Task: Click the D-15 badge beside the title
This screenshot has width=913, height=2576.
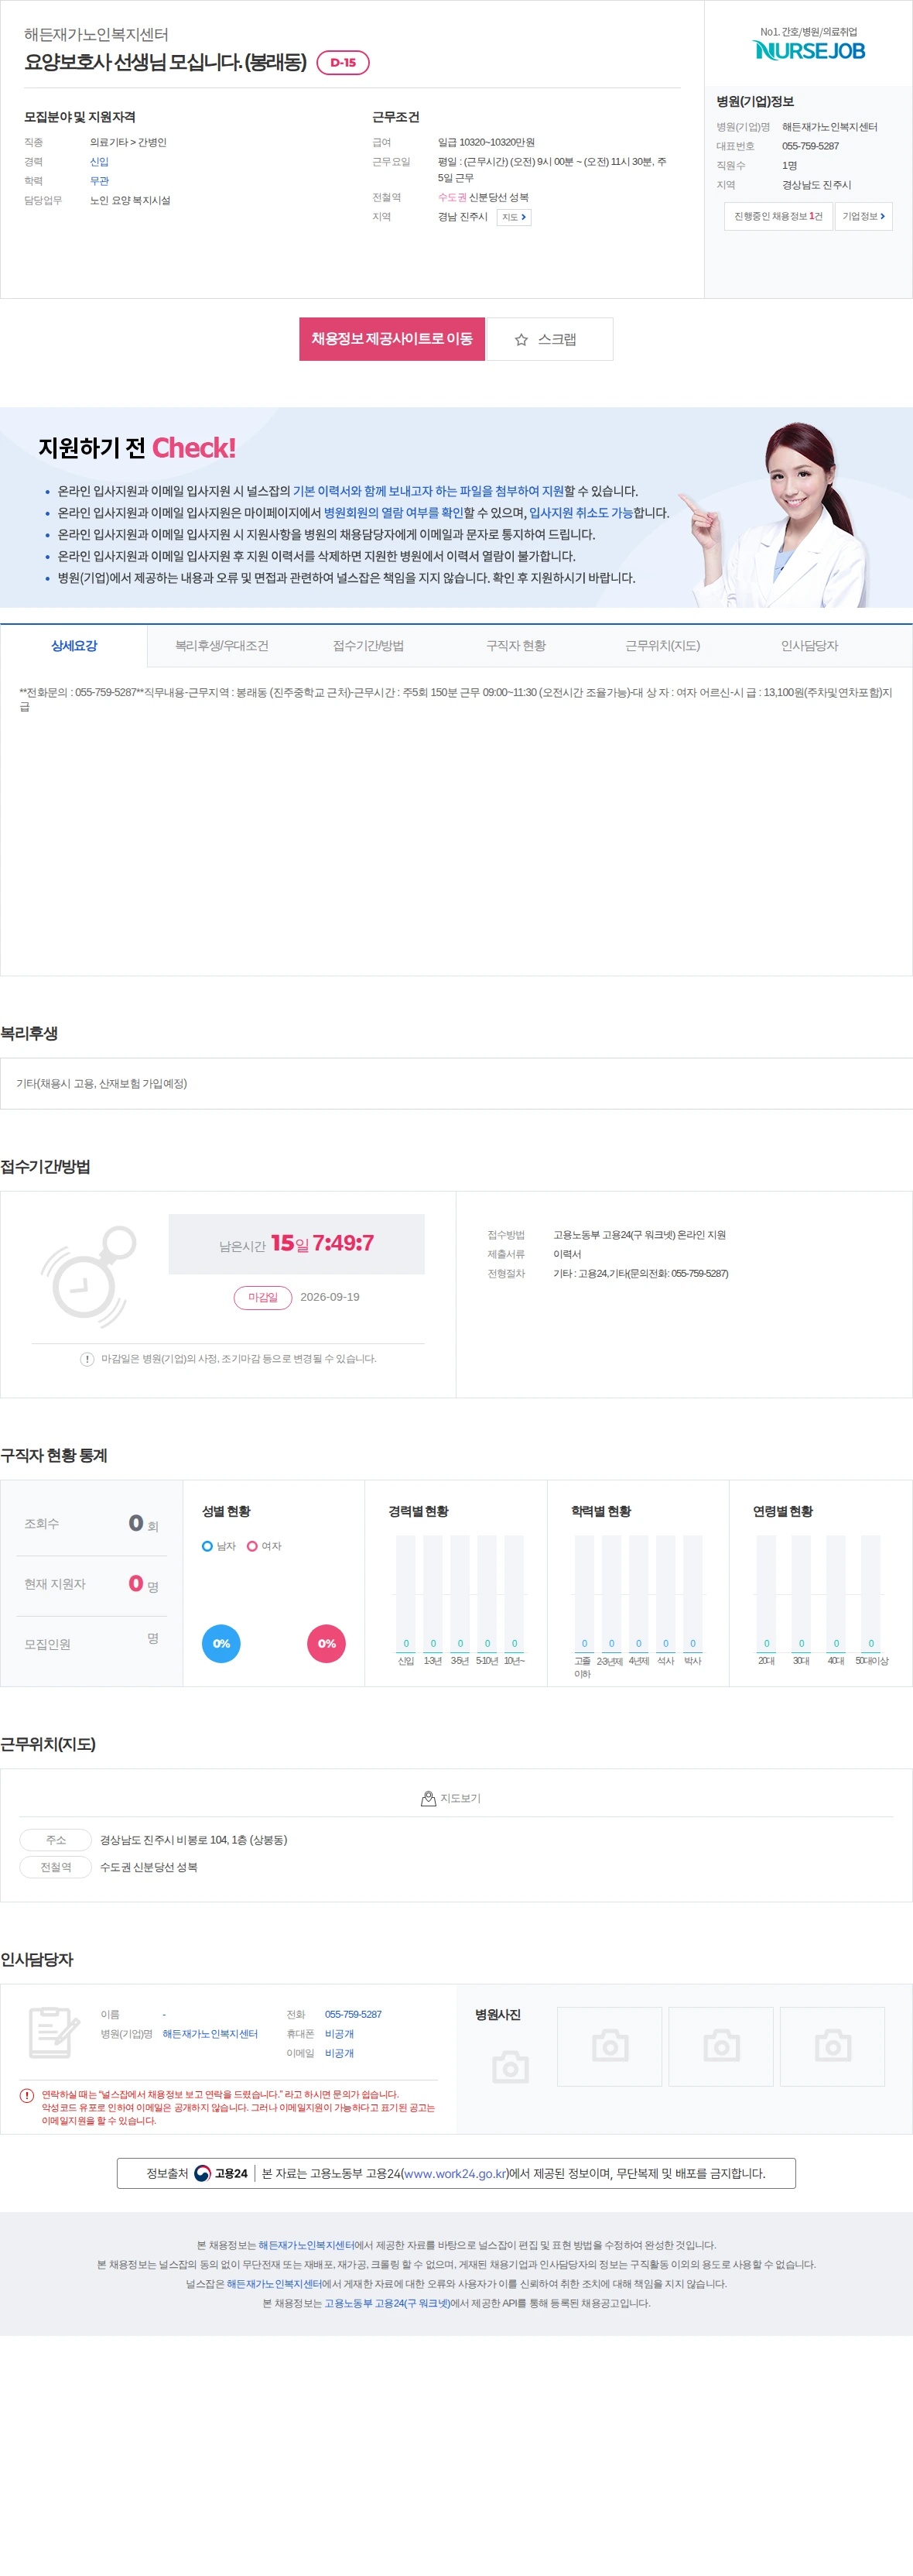Action: (x=343, y=63)
